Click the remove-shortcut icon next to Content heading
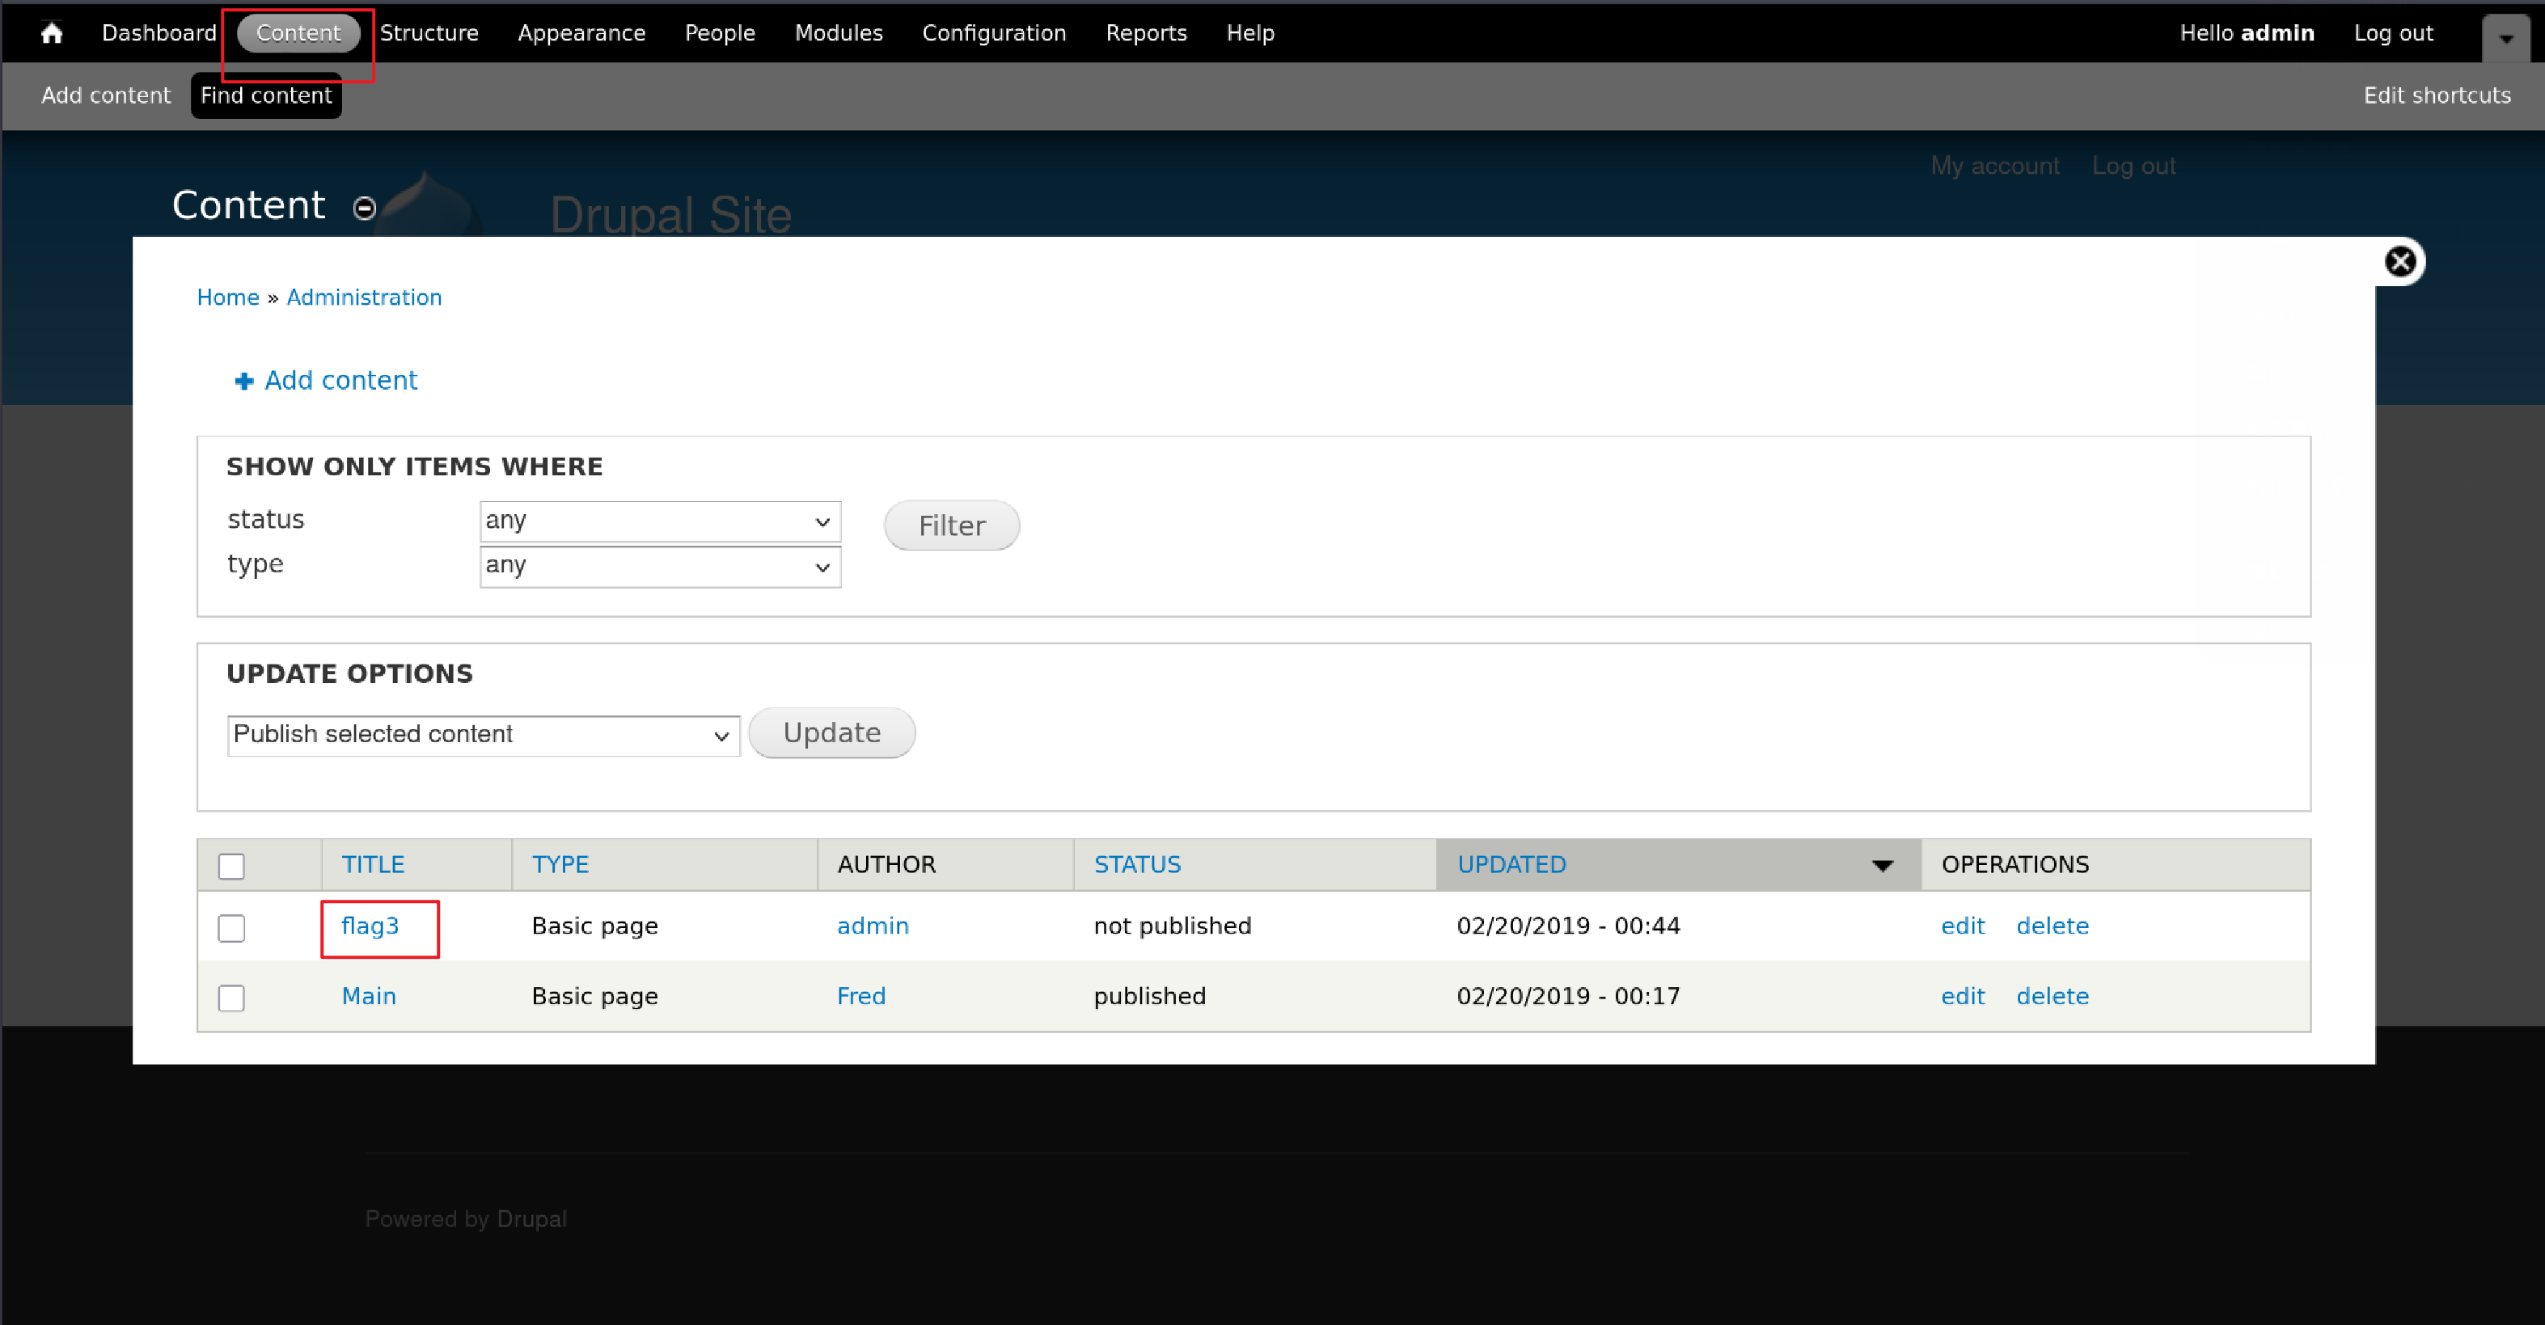2545x1325 pixels. pos(365,209)
